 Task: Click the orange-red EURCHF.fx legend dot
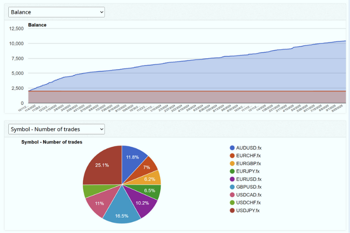point(232,155)
